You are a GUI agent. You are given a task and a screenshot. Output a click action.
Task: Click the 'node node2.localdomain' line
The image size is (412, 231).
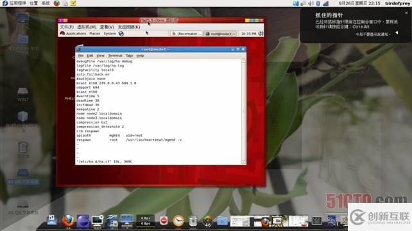point(99,114)
